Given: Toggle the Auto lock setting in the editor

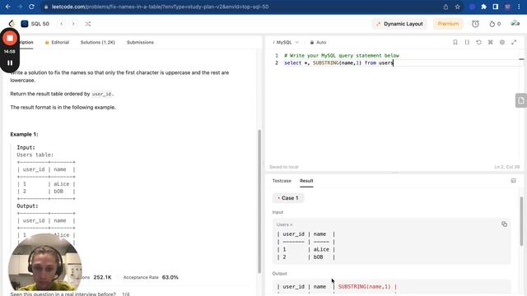Looking at the screenshot, I should (318, 42).
